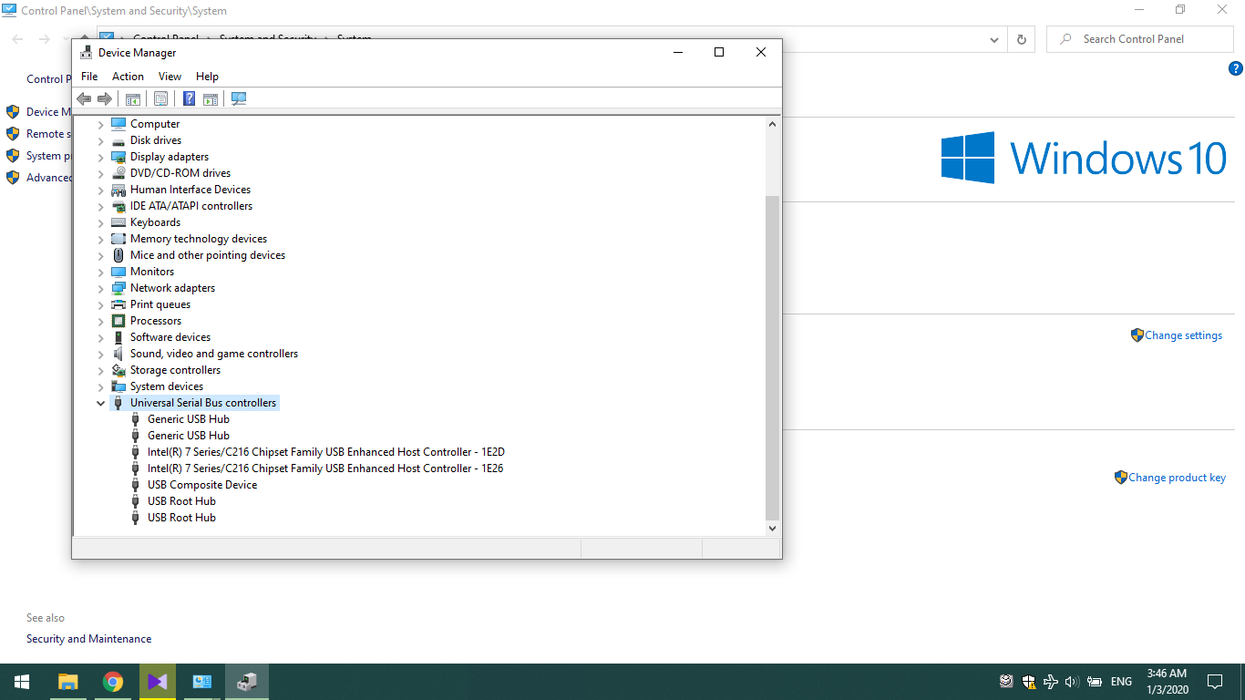
Task: Collapse the Universal Serial Bus controllers node
Action: (101, 403)
